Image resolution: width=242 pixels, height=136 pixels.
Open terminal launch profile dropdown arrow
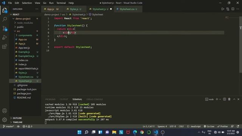[220, 99]
